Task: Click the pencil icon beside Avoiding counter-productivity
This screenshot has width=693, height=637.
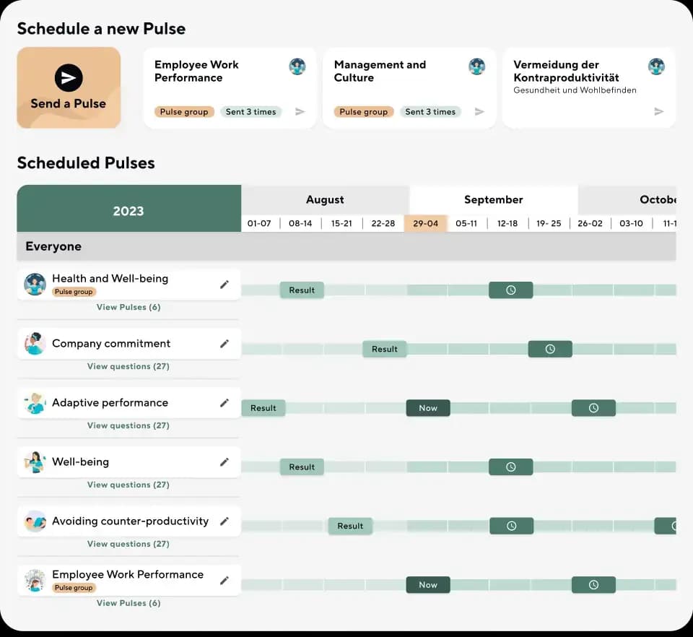Action: click(x=225, y=521)
